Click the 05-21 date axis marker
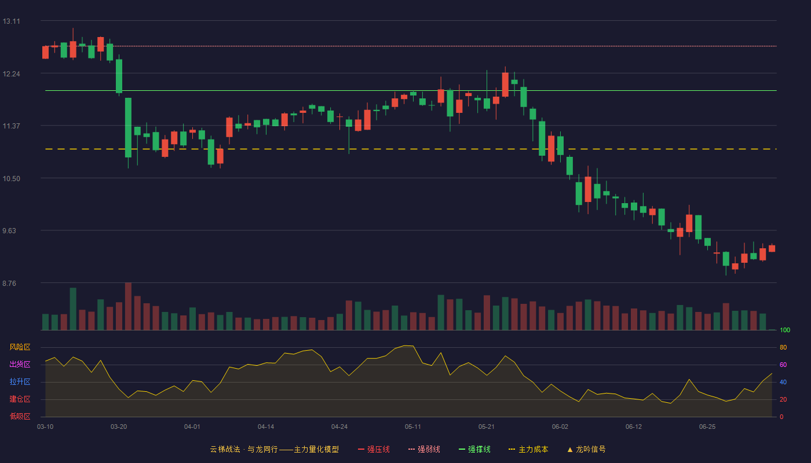This screenshot has height=463, width=811. (x=487, y=427)
